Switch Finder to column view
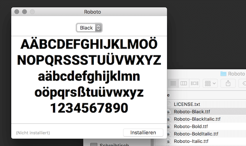Screen dimensions: 246x146 coord(184,83)
